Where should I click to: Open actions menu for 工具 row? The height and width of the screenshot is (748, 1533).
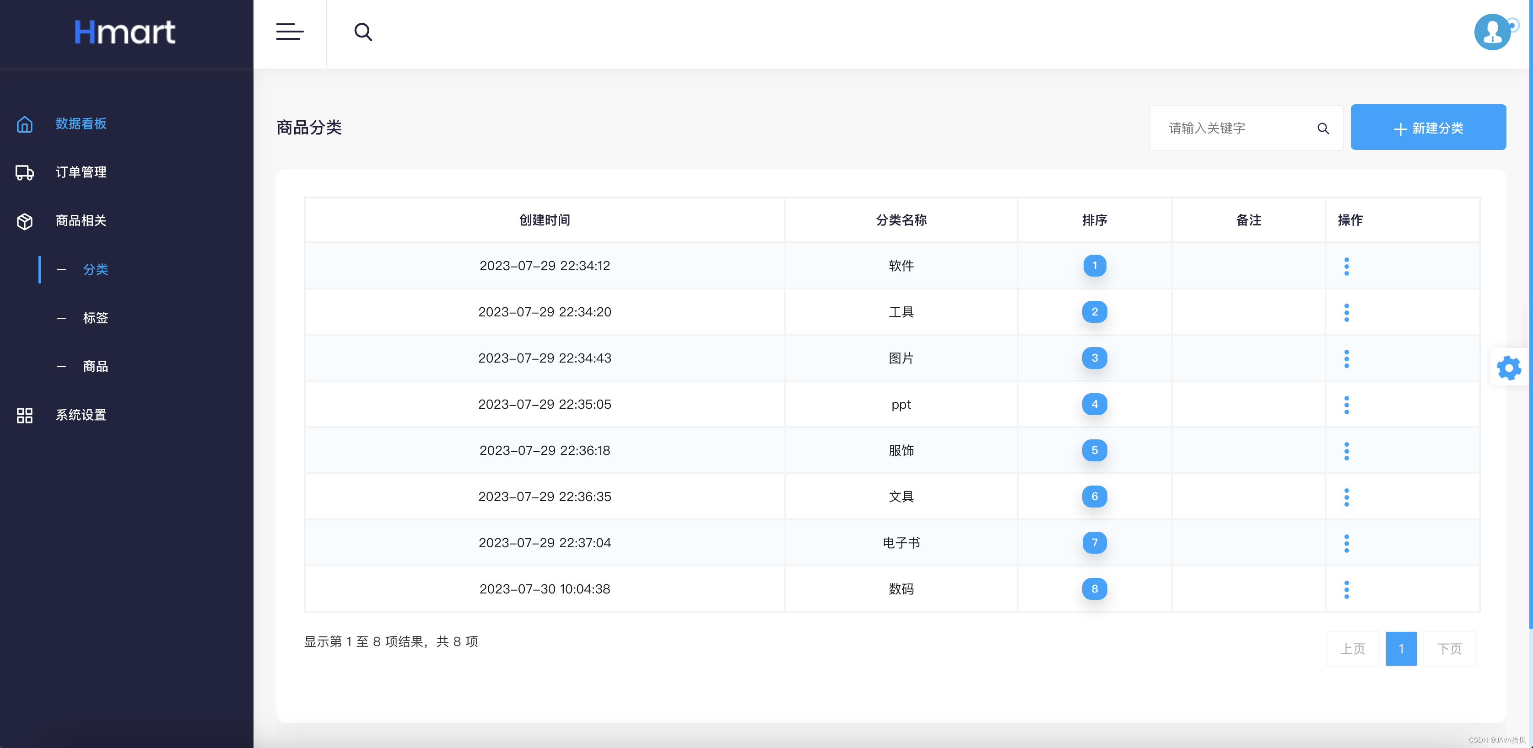click(1346, 312)
